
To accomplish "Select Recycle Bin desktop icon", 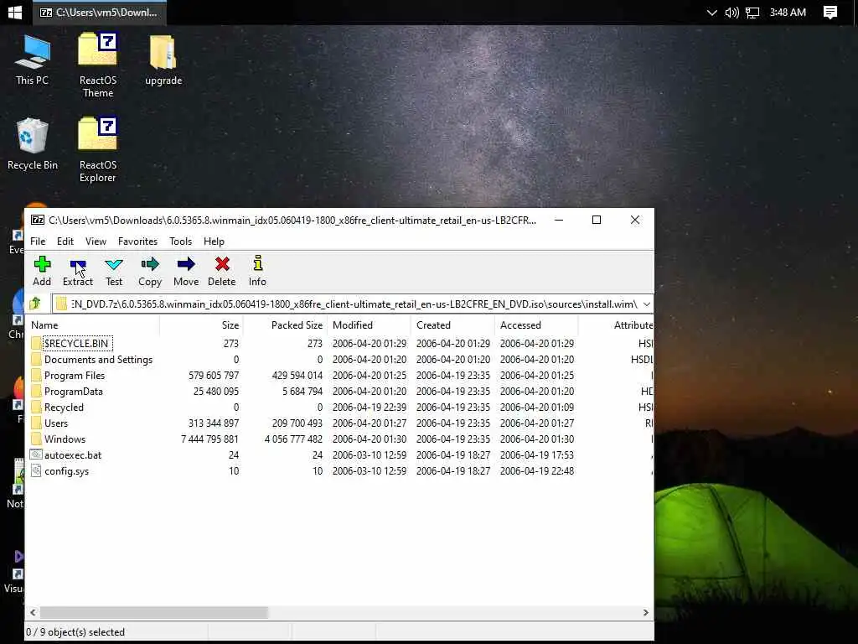I will pyautogui.click(x=33, y=144).
